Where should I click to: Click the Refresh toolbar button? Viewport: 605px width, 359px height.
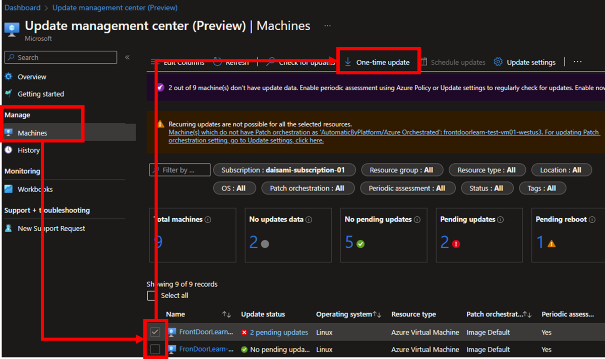coord(231,62)
